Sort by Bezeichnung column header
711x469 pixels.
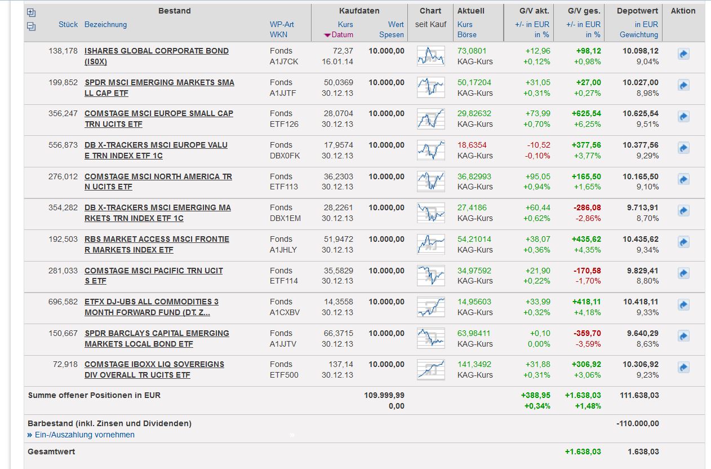coord(105,25)
